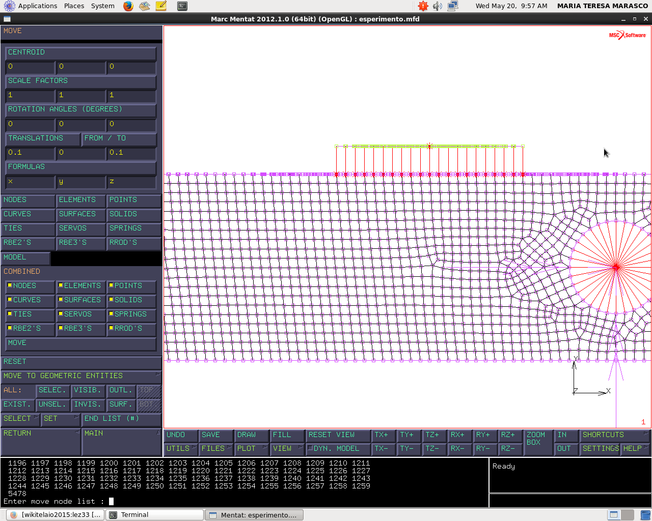Open the SET submenu
Viewport: 652px width, 521px height.
61,419
